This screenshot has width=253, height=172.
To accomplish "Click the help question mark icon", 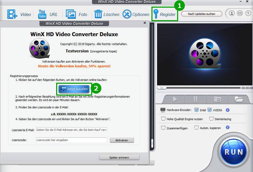I will coord(248,14).
